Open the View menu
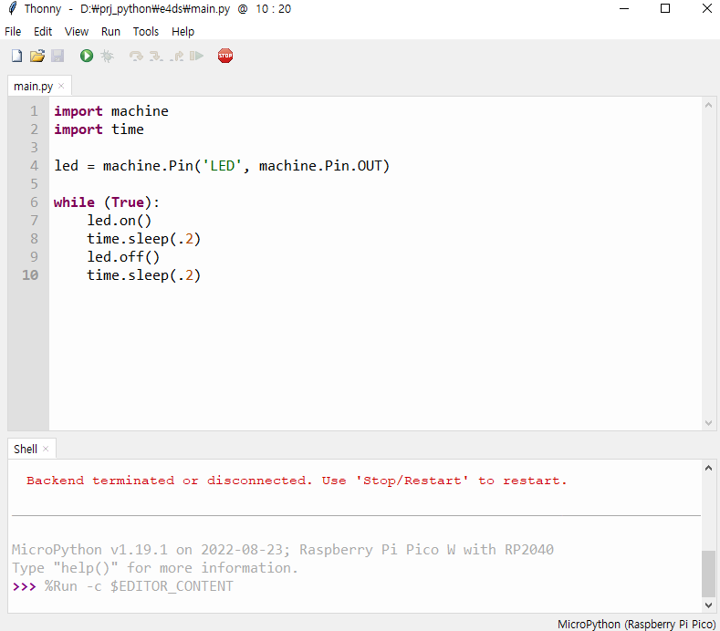This screenshot has width=720, height=631. coord(77,32)
